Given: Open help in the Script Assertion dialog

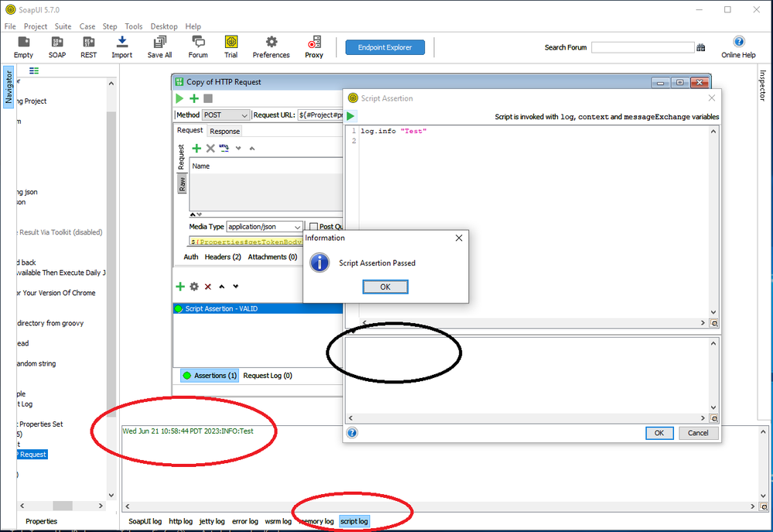Looking at the screenshot, I should 352,433.
